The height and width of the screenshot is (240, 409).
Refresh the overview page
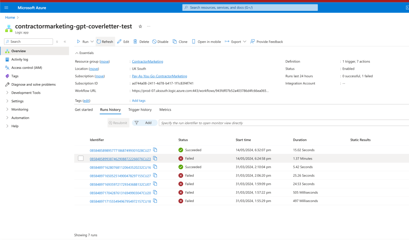(x=105, y=42)
